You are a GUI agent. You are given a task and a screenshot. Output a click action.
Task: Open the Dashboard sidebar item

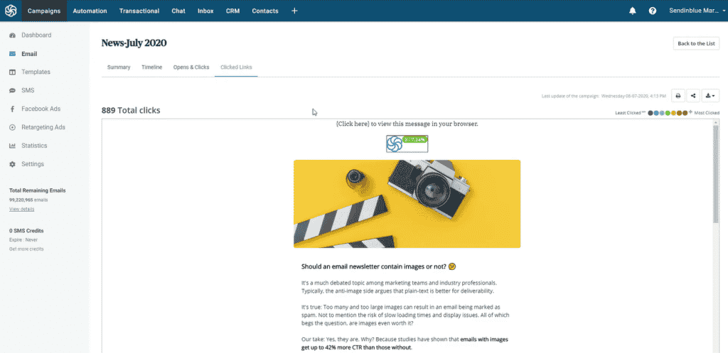36,35
